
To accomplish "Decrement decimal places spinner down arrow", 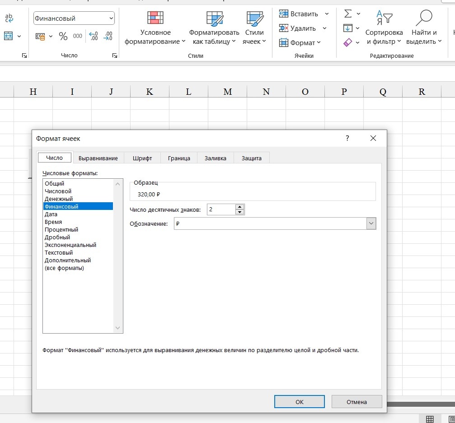I will 240,212.
